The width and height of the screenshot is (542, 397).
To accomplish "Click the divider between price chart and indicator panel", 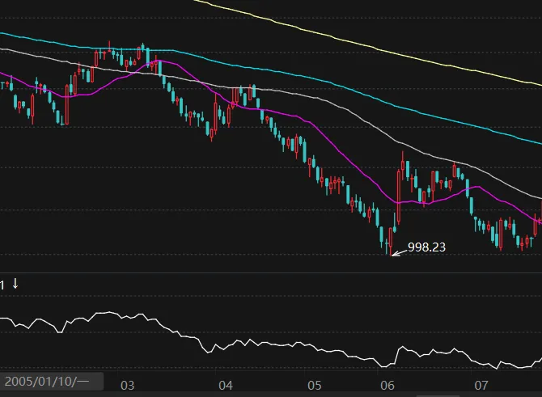I will 271,273.
